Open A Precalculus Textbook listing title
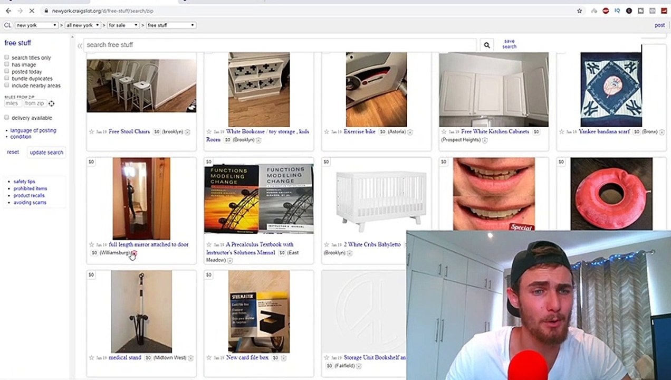The height and width of the screenshot is (380, 671). [x=250, y=249]
